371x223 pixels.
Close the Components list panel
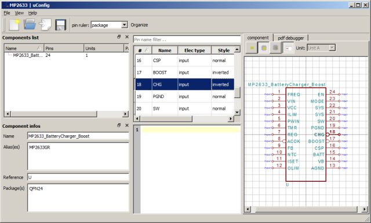click(x=127, y=37)
